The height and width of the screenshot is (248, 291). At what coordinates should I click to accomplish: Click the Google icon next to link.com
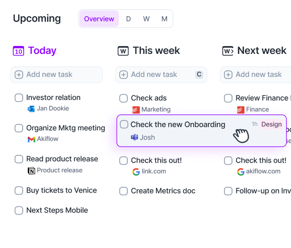(x=136, y=172)
